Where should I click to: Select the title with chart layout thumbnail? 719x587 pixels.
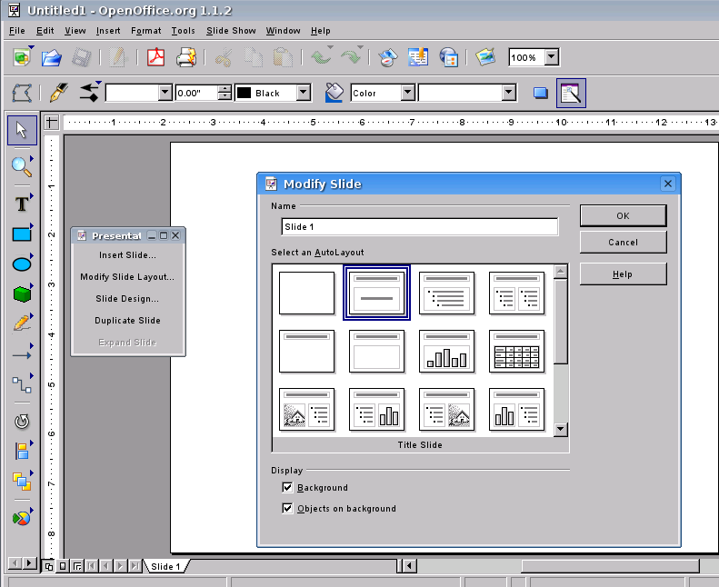446,351
